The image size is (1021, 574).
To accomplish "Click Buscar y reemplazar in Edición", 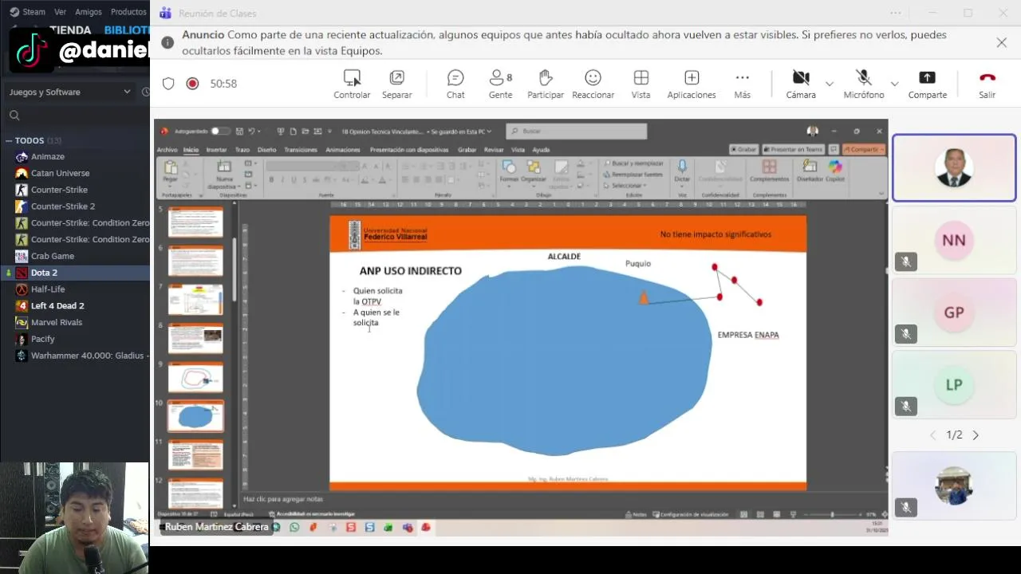I will click(x=633, y=163).
